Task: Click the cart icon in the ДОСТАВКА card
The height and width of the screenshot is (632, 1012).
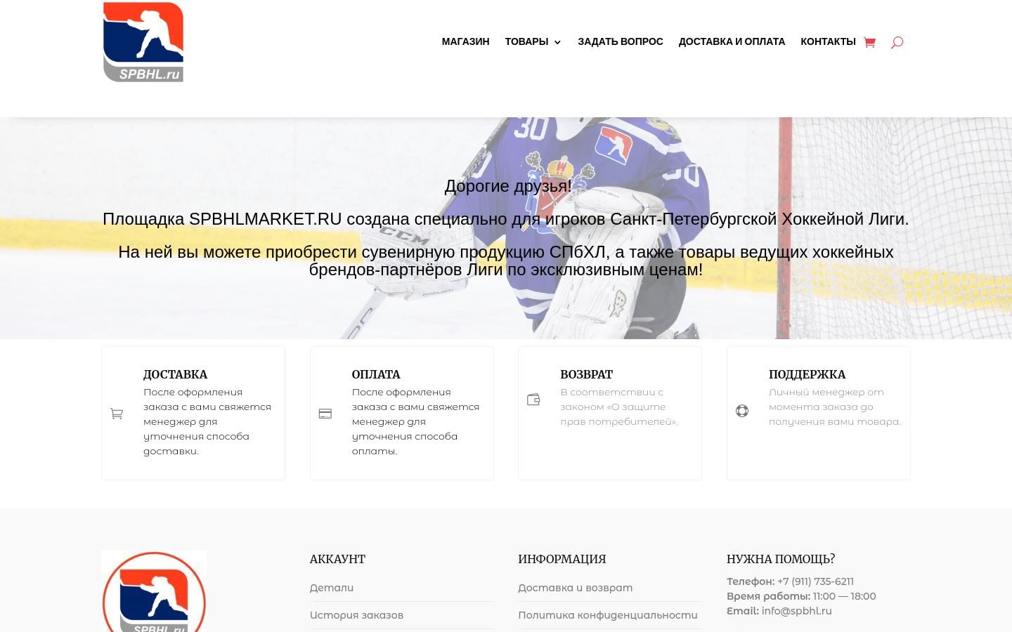Action: pos(117,414)
